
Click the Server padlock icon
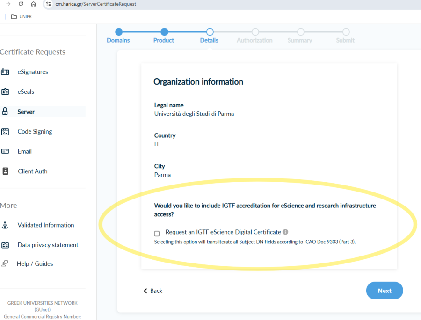(x=5, y=112)
